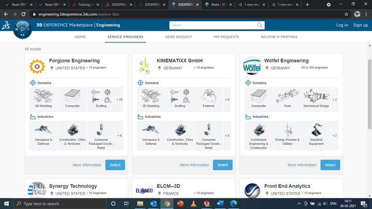This screenshot has height=209, width=372.
Task: Expand +2 more industries in Wölfel Engineering
Action: point(334,136)
